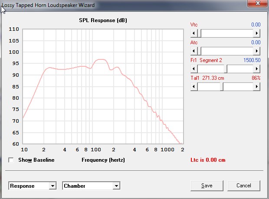Image resolution: width=269 pixels, height=199 pixels.
Task: Click the Tal1 slider thumb
Action: coord(222,87)
